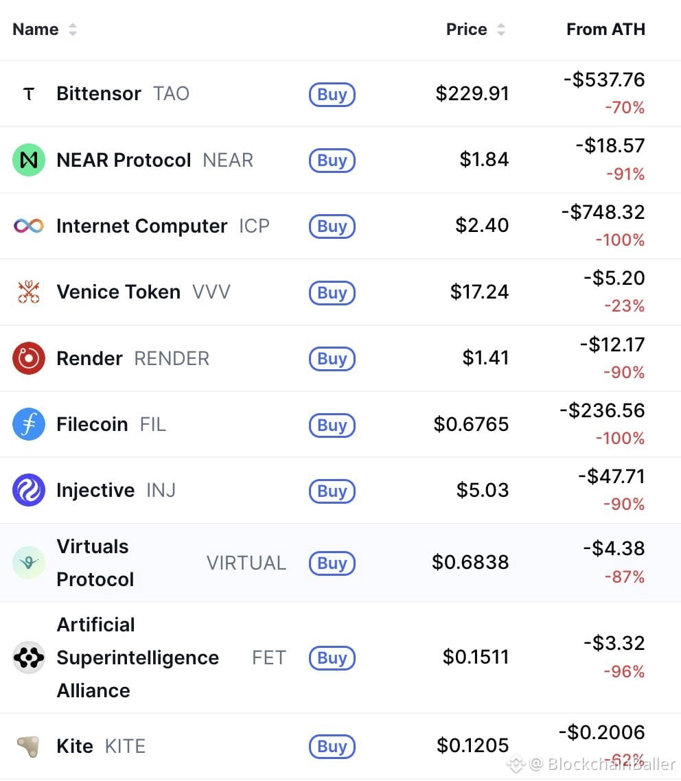Click the From ATH column header

pos(605,30)
